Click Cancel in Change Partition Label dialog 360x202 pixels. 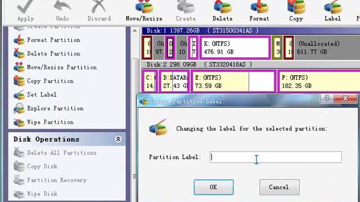[280, 187]
